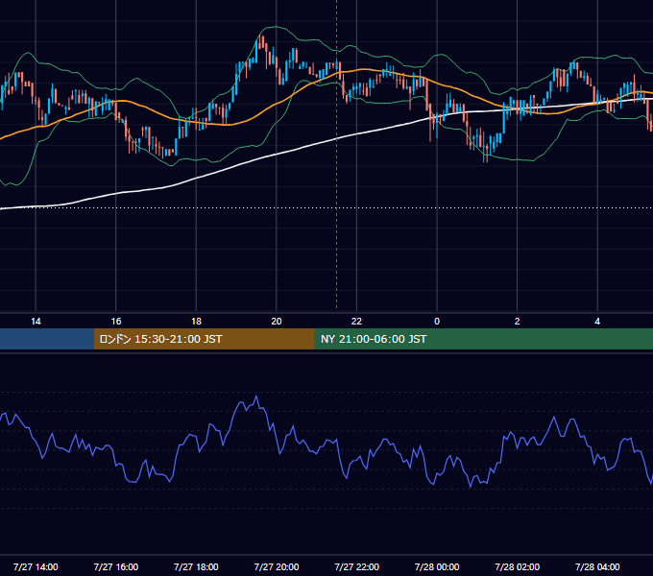Viewport: 653px width, 576px height.
Task: Click the blue session bar before ロンドン
Action: pyautogui.click(x=47, y=339)
